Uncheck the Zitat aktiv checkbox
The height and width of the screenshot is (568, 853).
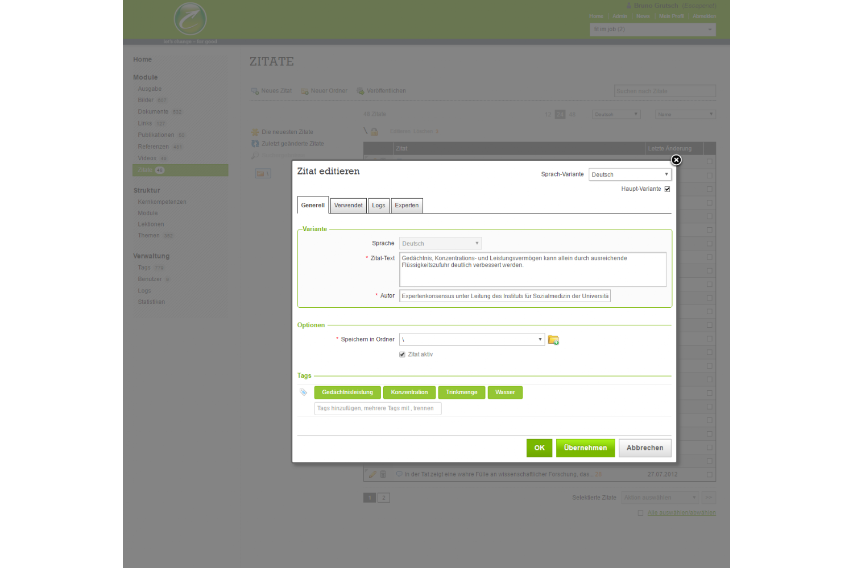[402, 354]
